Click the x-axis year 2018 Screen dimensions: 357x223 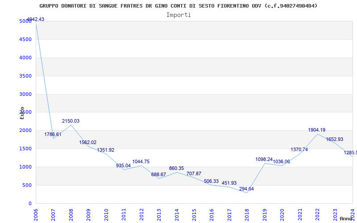pos(247,215)
